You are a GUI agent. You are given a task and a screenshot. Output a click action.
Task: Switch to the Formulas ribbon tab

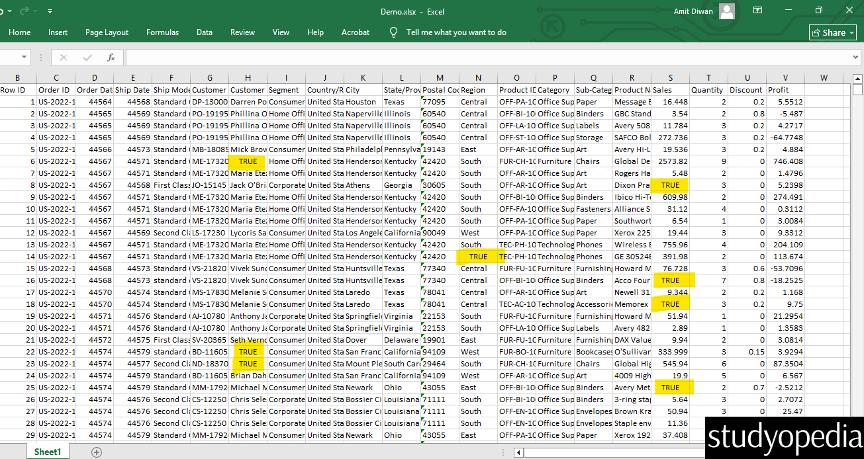tap(162, 32)
